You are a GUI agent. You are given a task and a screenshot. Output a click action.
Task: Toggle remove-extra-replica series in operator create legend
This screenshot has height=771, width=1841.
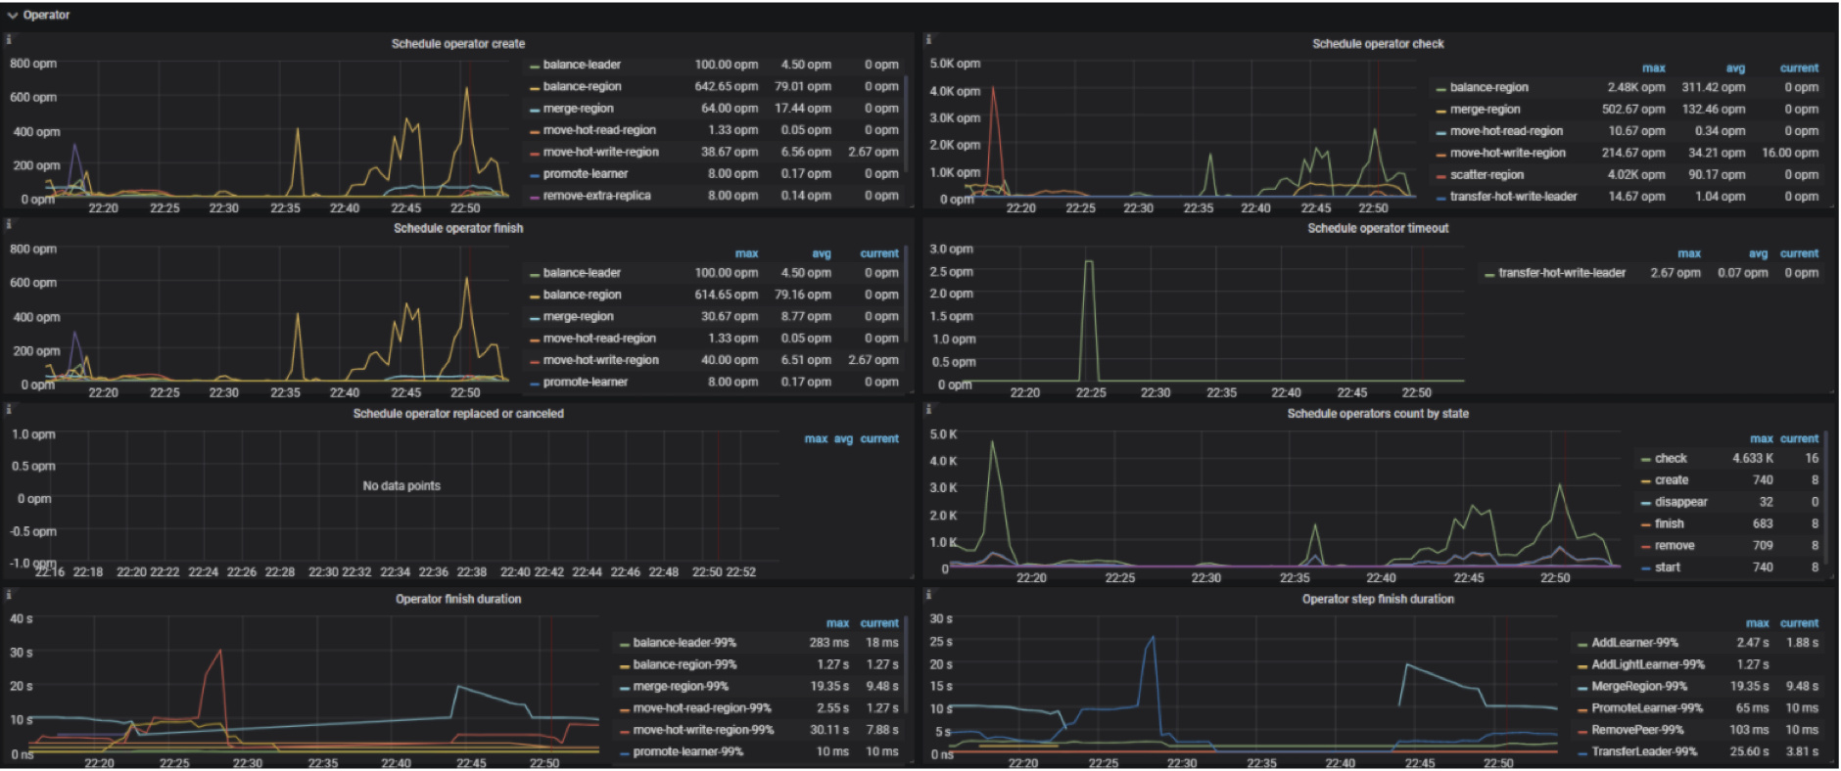[x=596, y=196]
